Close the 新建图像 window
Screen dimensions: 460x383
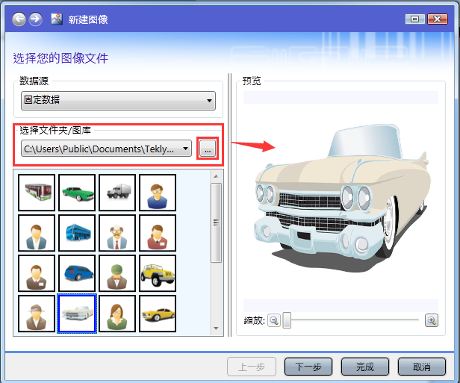pos(438,19)
